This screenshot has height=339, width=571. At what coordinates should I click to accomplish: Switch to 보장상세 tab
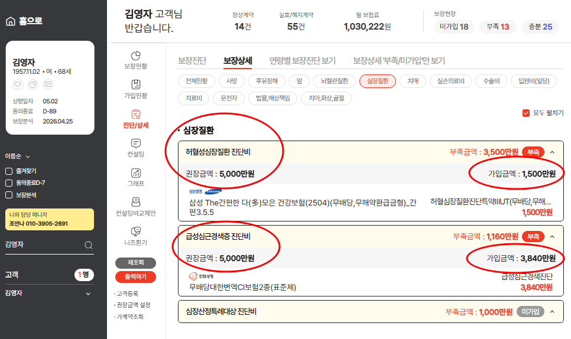click(238, 61)
